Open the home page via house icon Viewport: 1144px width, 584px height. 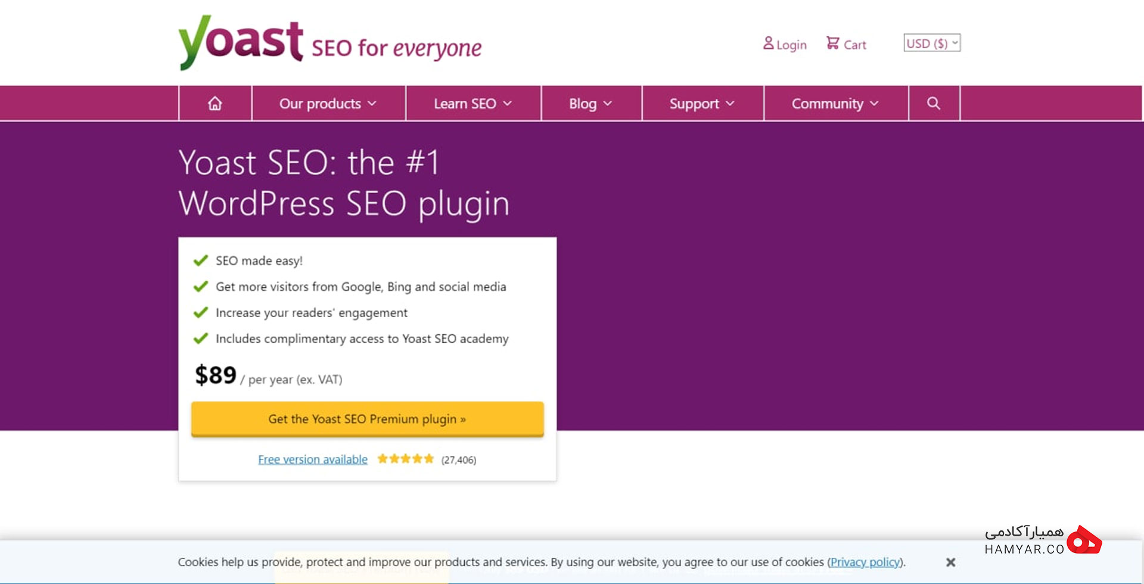tap(215, 104)
